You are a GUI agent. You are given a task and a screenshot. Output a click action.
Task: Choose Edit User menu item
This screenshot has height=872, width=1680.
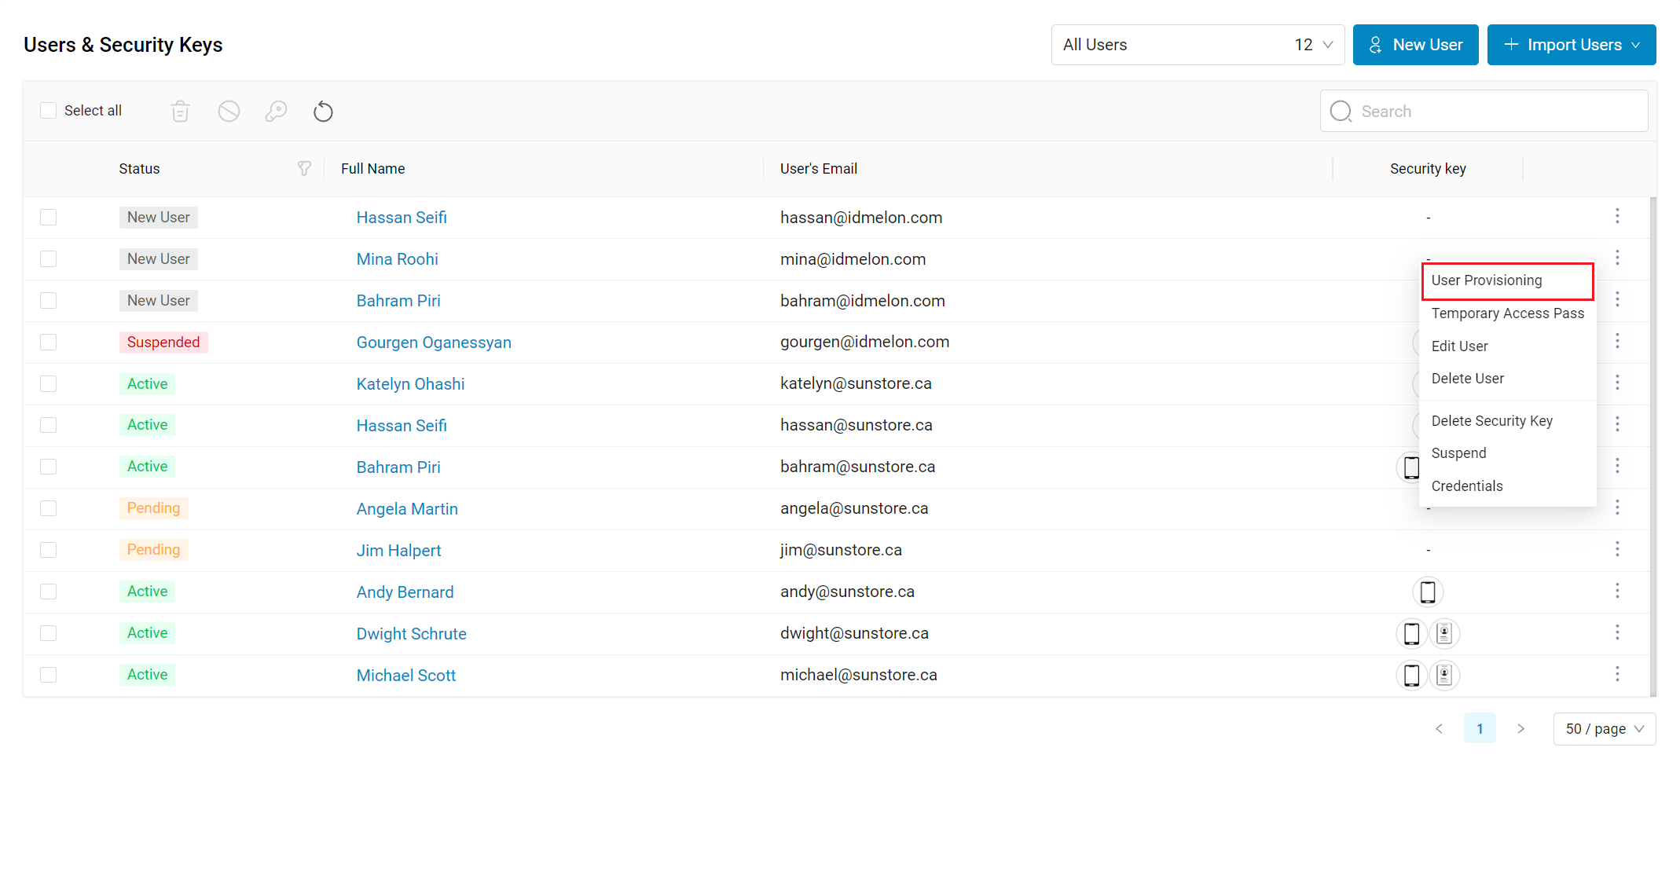coord(1507,346)
